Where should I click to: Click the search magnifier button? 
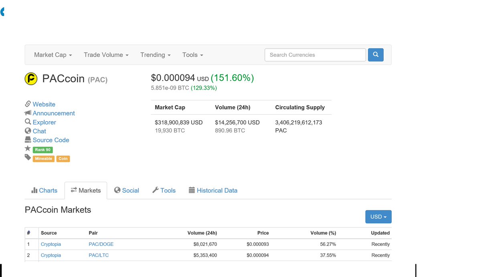click(375, 54)
